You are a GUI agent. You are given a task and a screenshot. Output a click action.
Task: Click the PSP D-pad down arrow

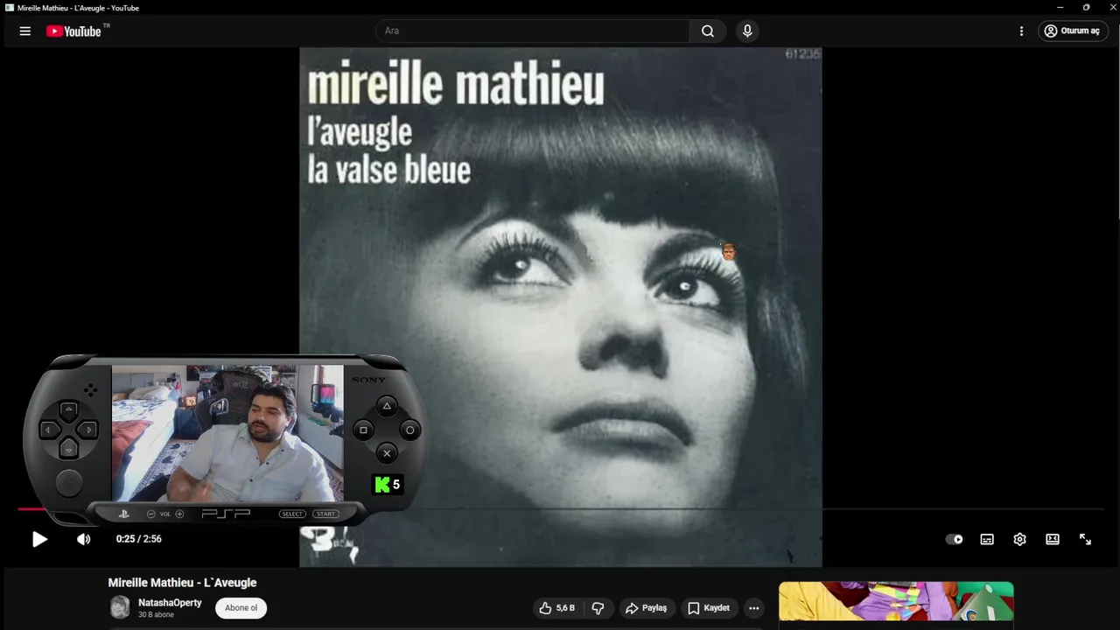(68, 448)
